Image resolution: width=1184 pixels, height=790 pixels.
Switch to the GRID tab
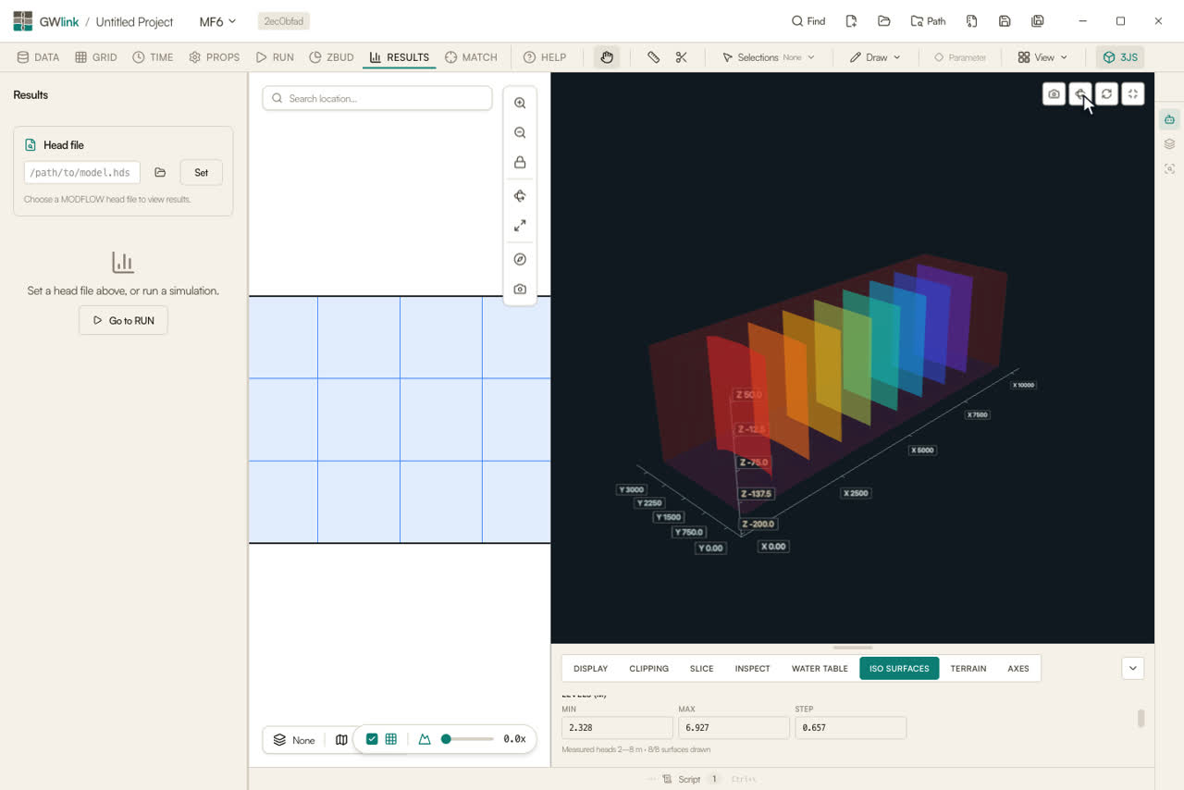(96, 57)
